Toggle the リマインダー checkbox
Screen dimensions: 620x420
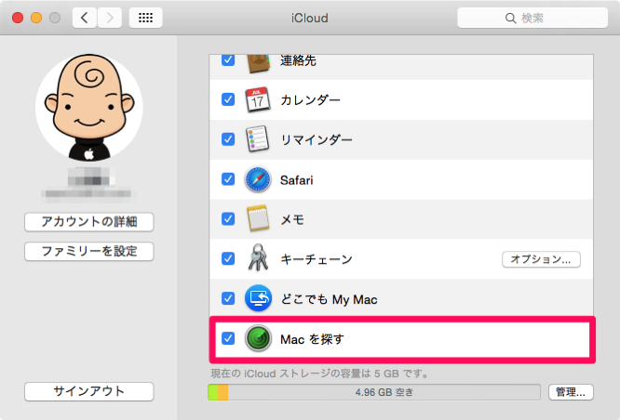pyautogui.click(x=228, y=139)
